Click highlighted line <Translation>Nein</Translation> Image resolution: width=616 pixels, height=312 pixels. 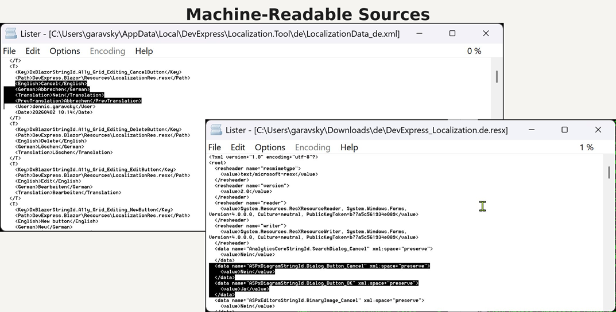click(60, 95)
